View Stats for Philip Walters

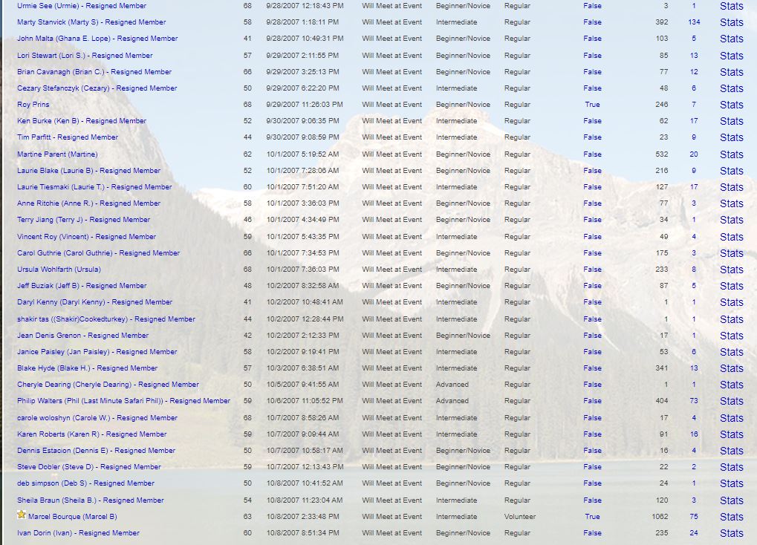click(731, 401)
